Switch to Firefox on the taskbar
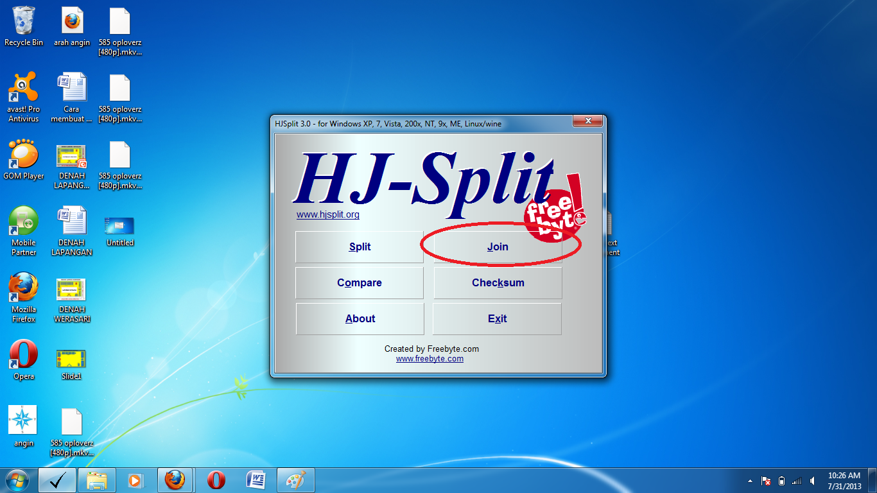The height and width of the screenshot is (493, 877). (x=175, y=480)
